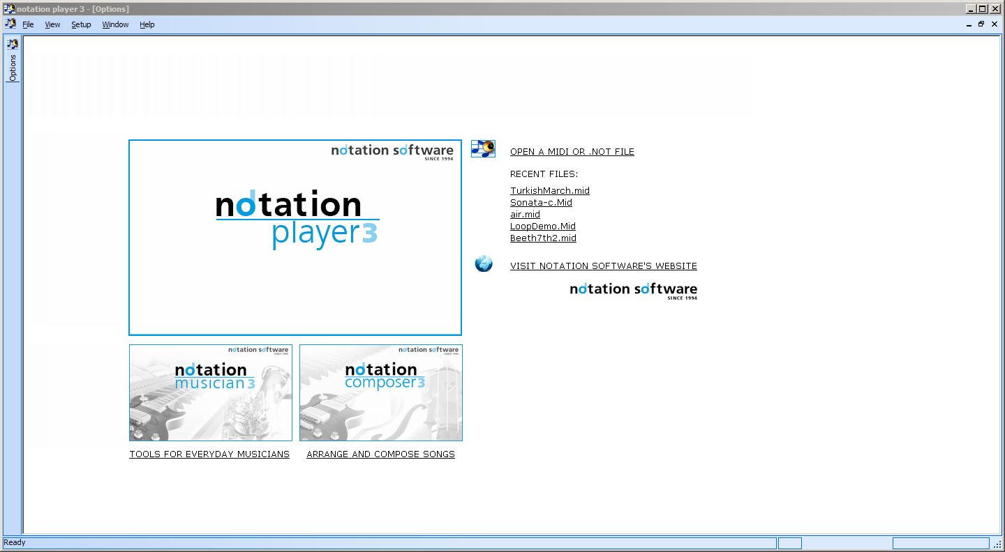The height and width of the screenshot is (552, 1005).
Task: Open recent file LoopDemo.Mid
Action: (x=542, y=227)
